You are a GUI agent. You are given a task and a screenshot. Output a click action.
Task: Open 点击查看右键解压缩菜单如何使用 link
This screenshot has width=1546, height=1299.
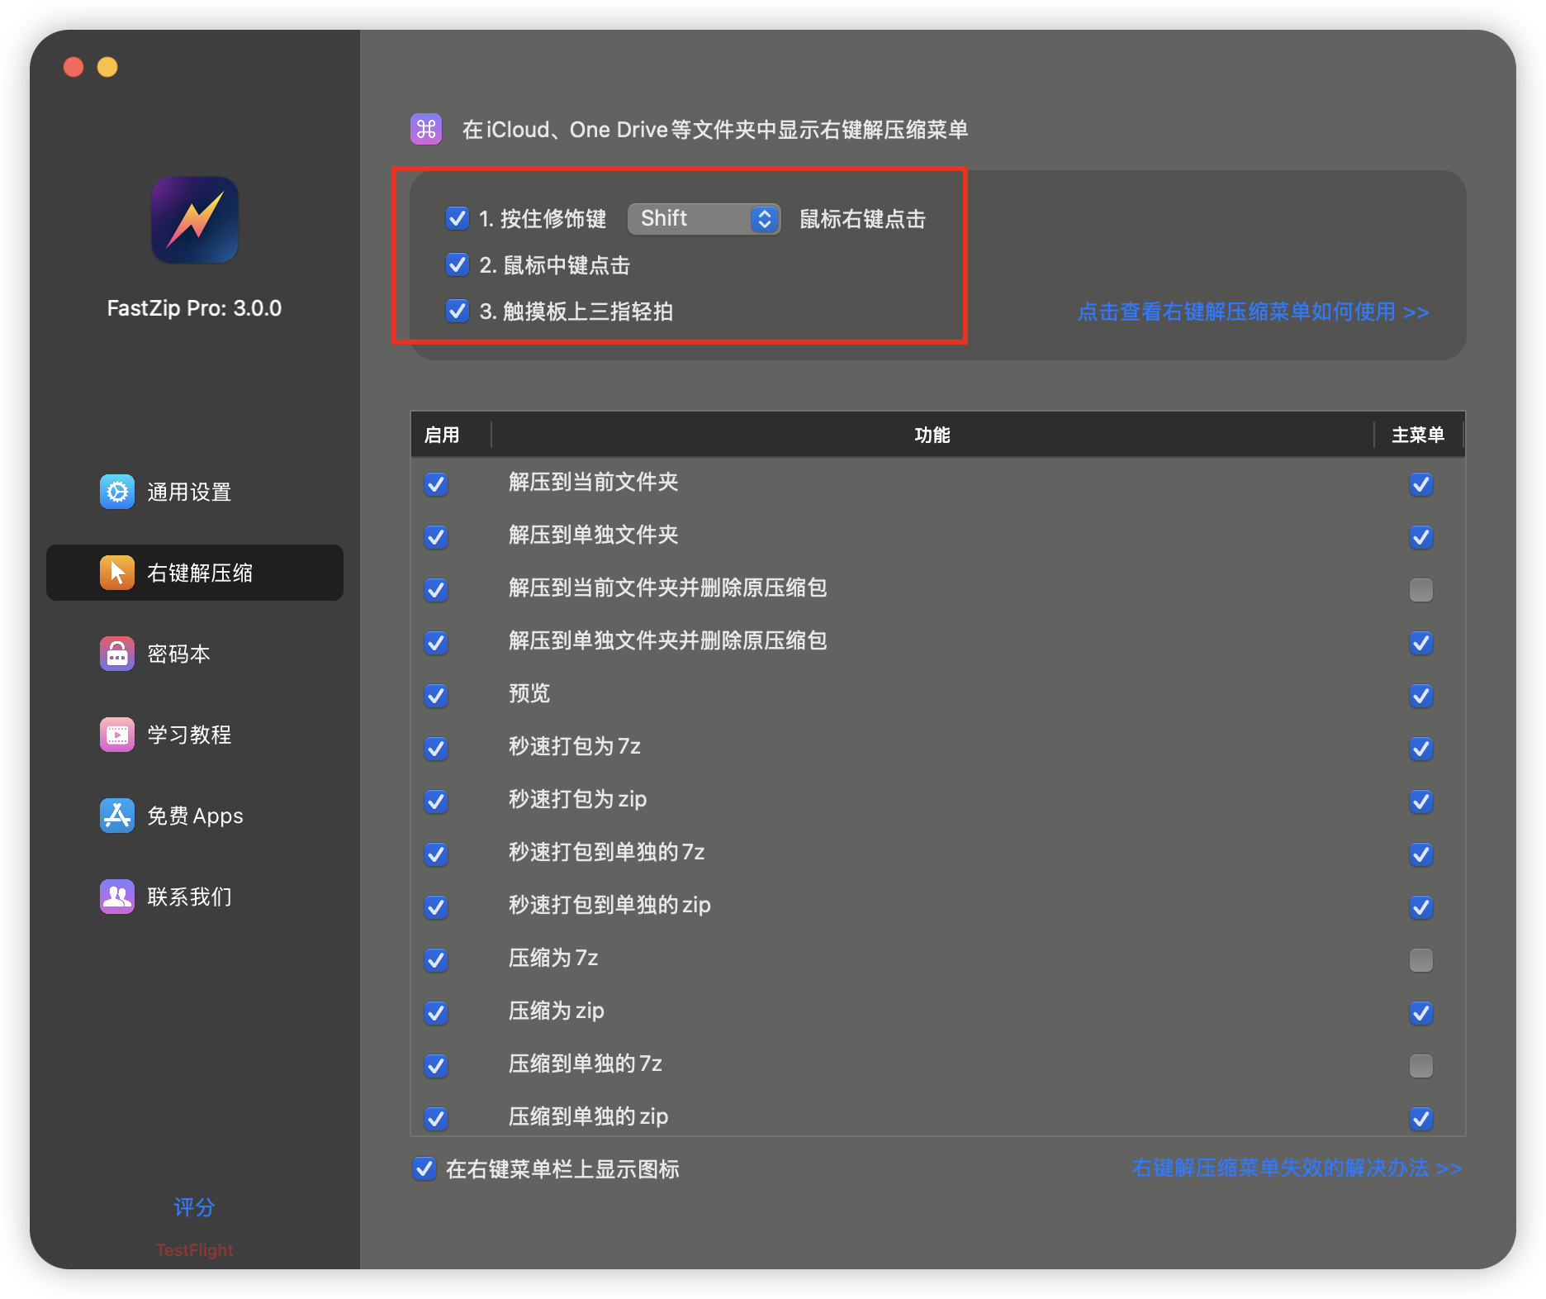1253,312
